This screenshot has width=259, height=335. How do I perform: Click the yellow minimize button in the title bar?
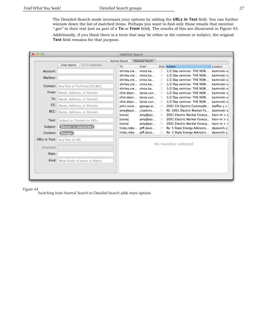pyautogui.click(x=38, y=55)
